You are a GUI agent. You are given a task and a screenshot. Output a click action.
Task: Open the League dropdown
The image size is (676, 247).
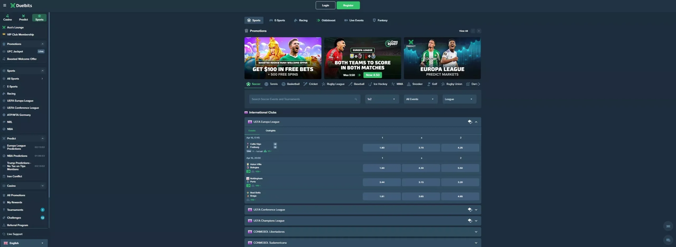click(459, 99)
